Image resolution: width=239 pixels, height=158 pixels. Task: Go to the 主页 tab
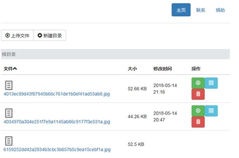(x=181, y=10)
